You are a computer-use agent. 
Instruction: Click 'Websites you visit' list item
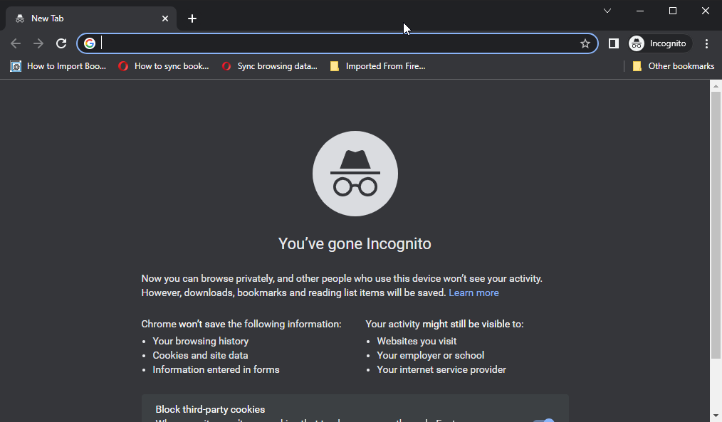[417, 341]
